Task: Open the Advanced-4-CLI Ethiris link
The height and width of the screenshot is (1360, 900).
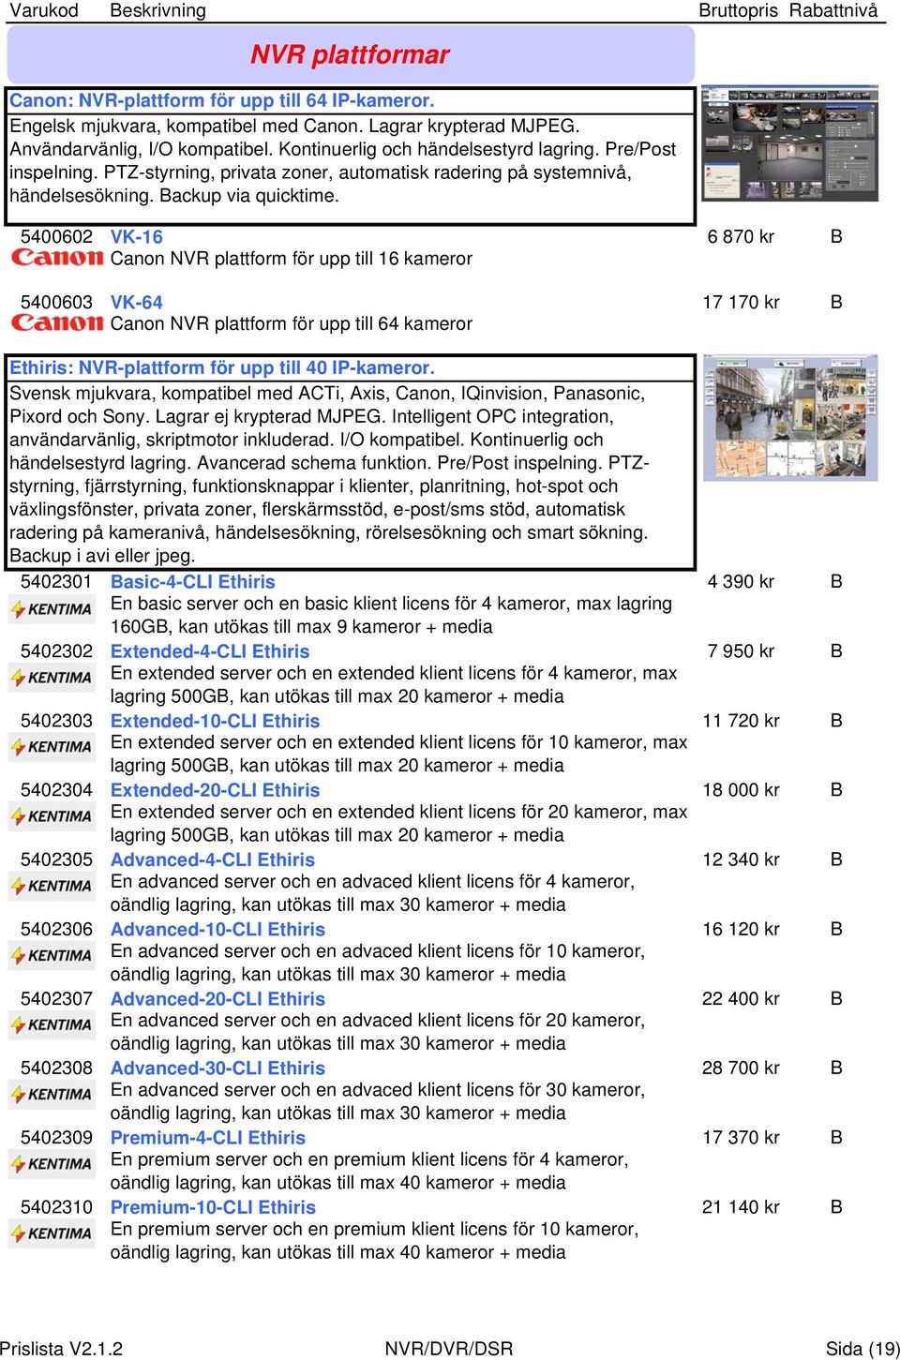Action: [213, 859]
